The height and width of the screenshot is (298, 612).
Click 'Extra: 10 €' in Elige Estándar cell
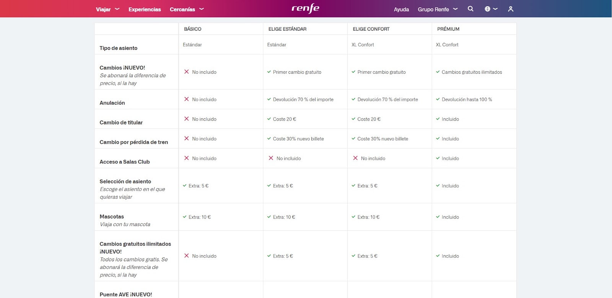coord(284,217)
